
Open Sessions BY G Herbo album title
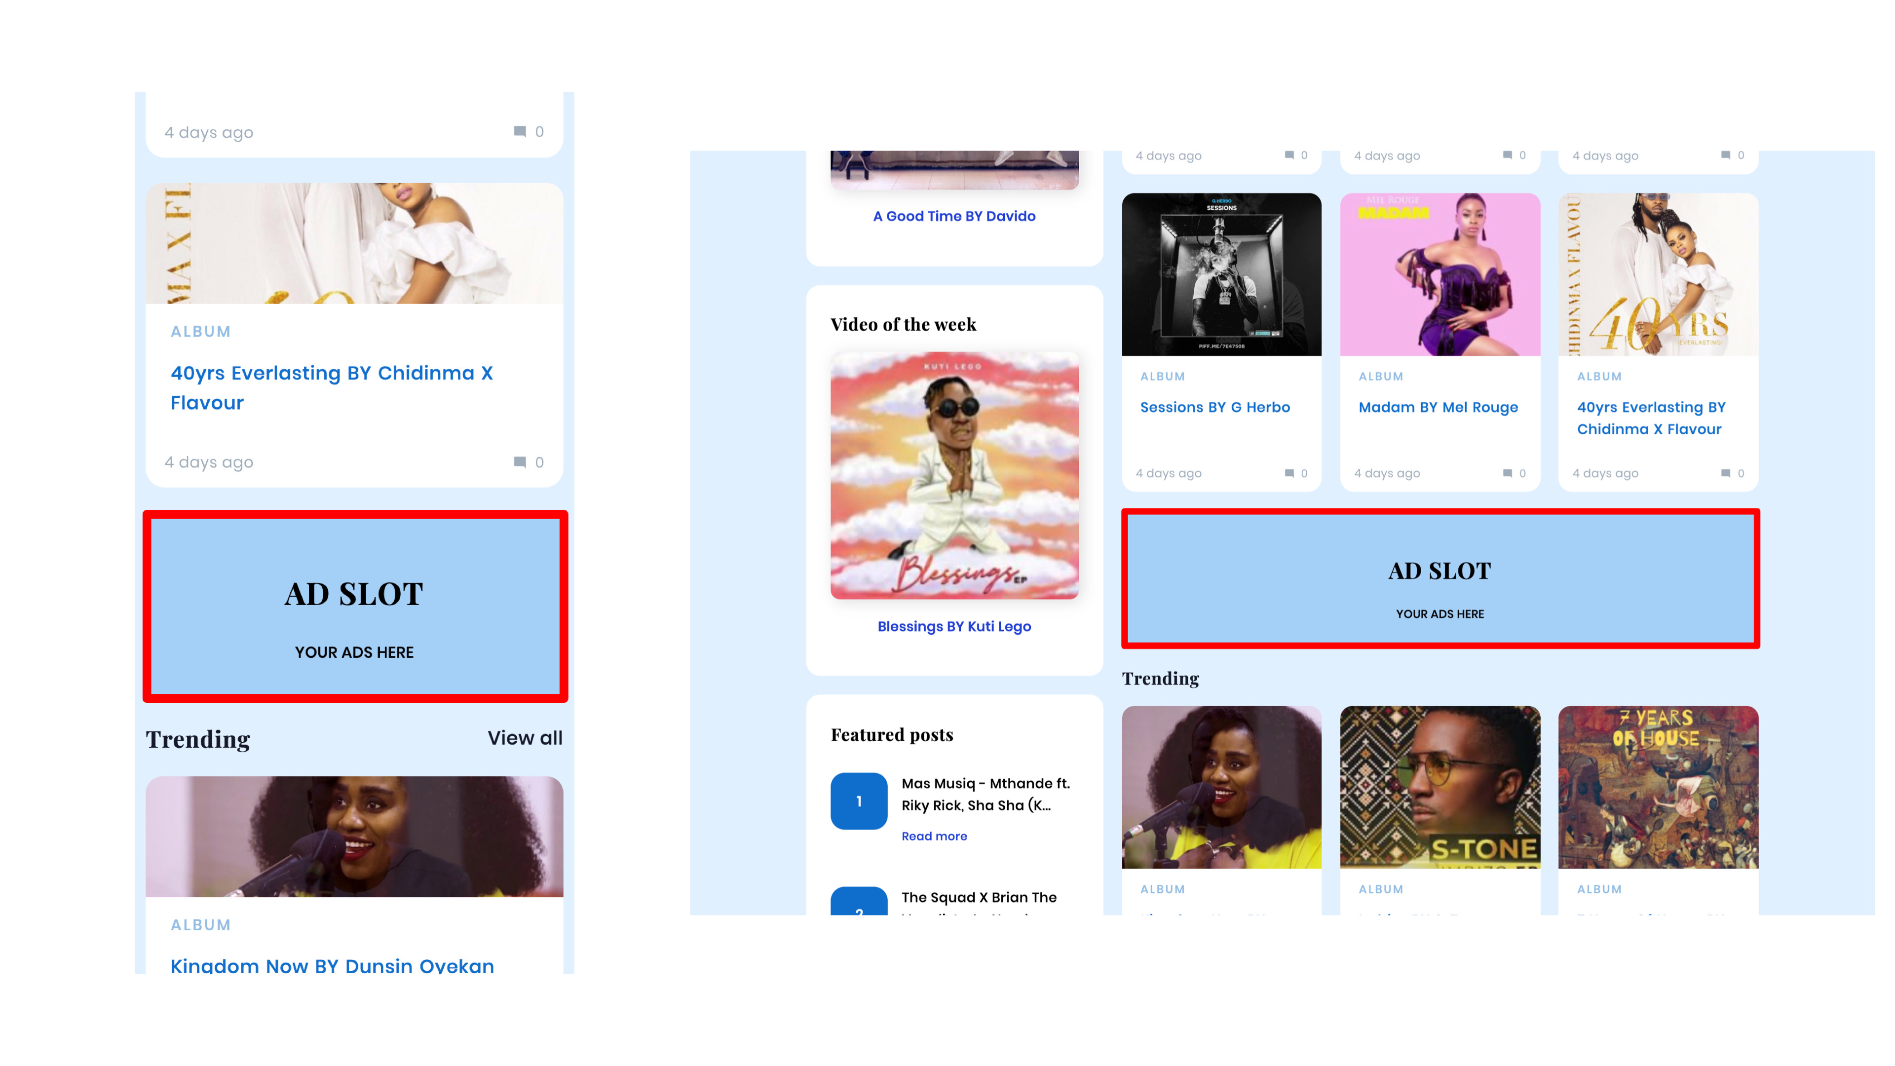tap(1214, 407)
